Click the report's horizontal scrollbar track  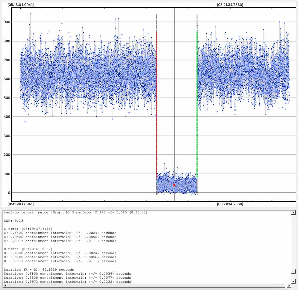146,285
